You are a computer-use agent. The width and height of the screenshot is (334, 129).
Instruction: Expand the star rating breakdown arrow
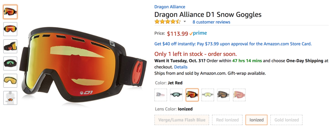point(185,22)
